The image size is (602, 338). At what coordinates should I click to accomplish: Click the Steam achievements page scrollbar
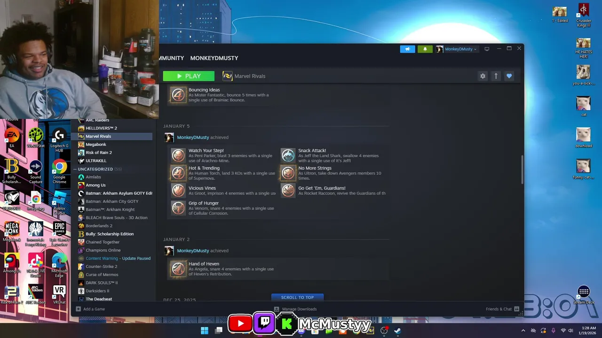[x=522, y=169]
